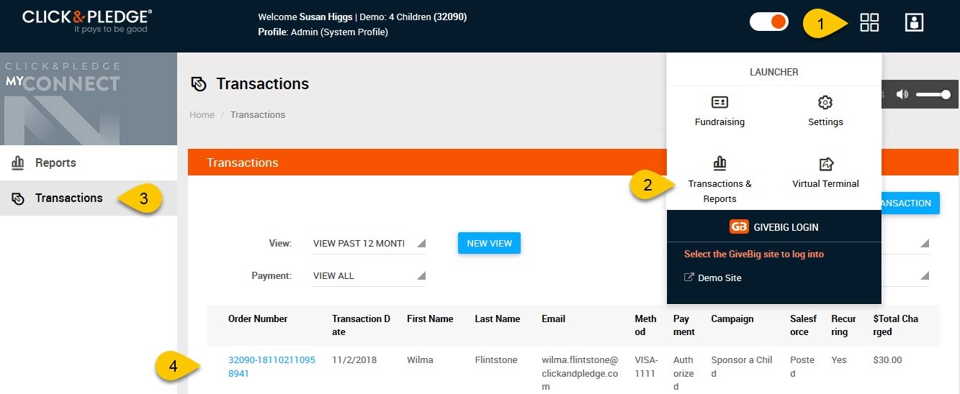This screenshot has width=960, height=394.
Task: Select Transactions in the sidebar
Action: point(89,198)
